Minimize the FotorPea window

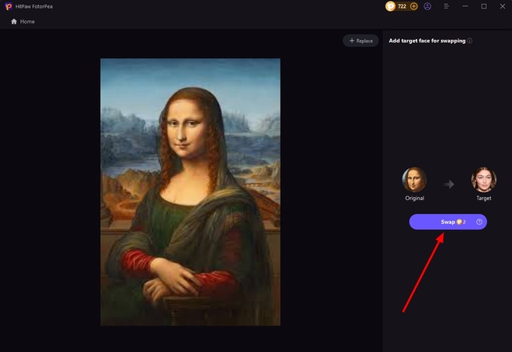(465, 6)
